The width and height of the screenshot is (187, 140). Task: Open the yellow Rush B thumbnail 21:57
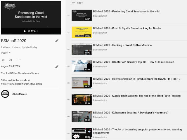tap(82, 32)
